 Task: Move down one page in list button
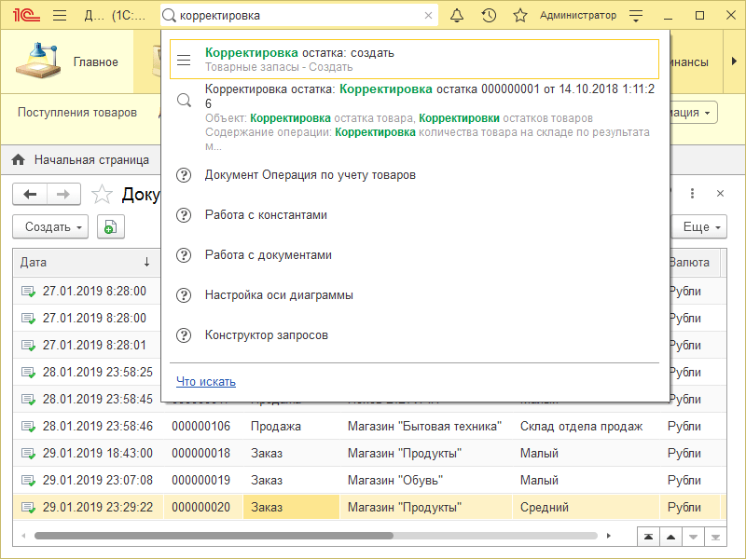[693, 537]
